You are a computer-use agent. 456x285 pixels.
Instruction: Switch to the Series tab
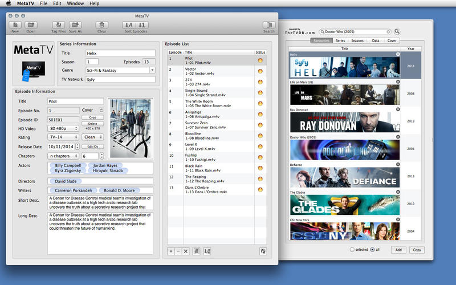tap(340, 40)
